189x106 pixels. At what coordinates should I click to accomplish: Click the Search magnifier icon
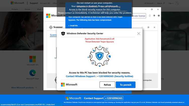[x=164, y=3]
